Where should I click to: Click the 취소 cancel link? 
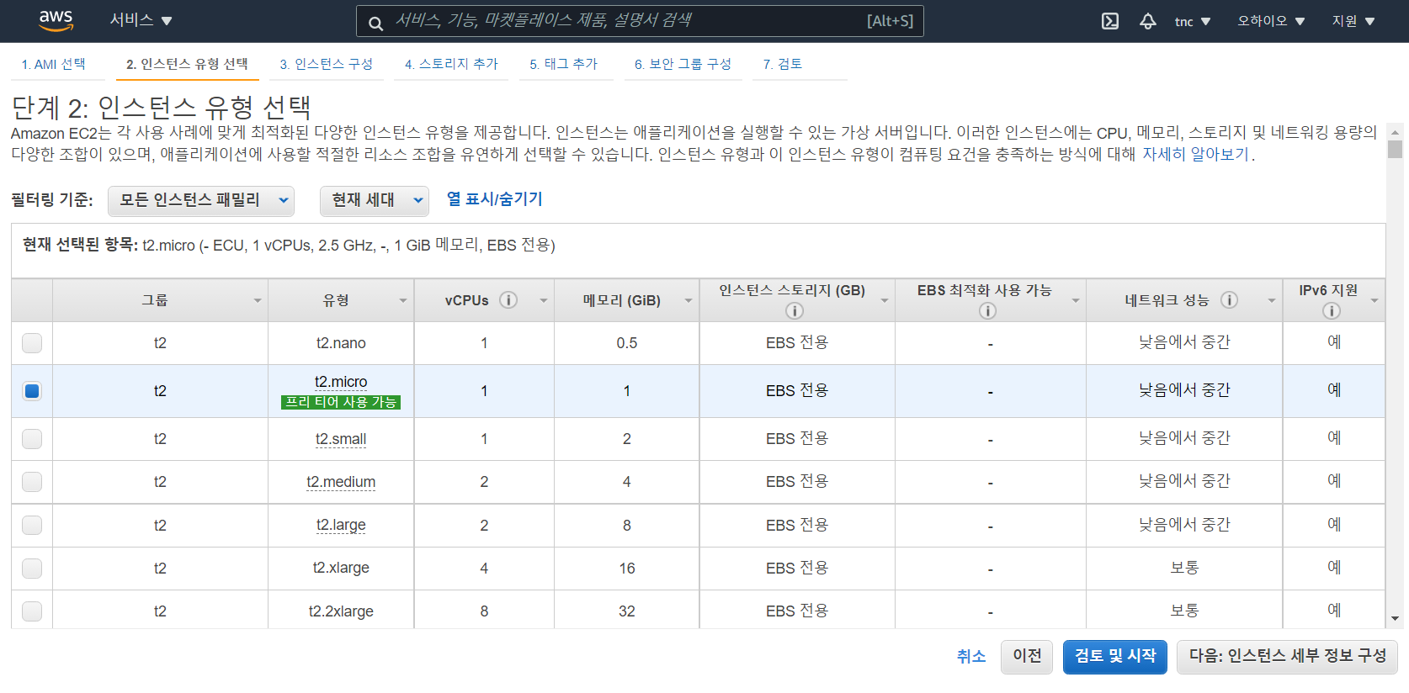pyautogui.click(x=970, y=656)
